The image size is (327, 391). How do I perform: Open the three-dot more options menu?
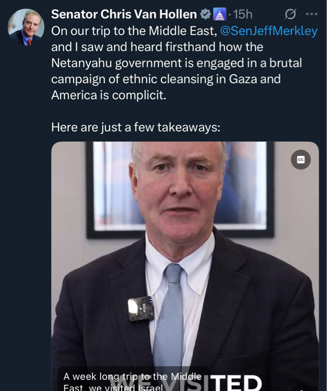coord(311,14)
